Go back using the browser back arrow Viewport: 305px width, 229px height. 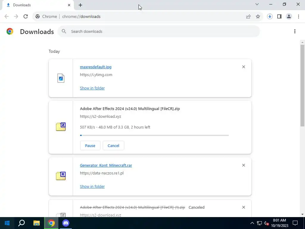[x=7, y=17]
